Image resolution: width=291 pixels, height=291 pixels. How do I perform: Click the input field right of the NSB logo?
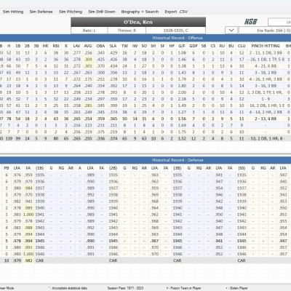click(279, 22)
